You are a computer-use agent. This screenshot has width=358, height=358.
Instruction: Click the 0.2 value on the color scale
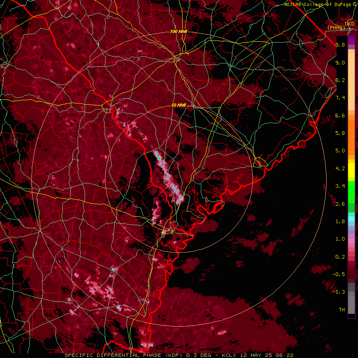pyautogui.click(x=340, y=257)
